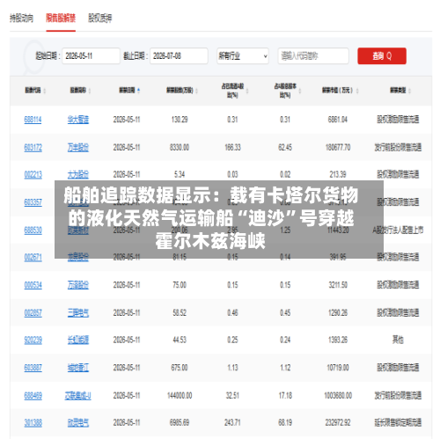The image size is (440, 439).
Task: Select 解禁股数 value 6985.69
Action: (180, 423)
